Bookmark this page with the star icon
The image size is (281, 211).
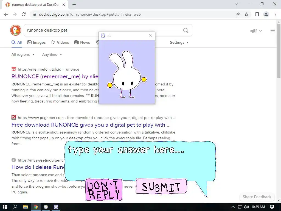coord(246,14)
